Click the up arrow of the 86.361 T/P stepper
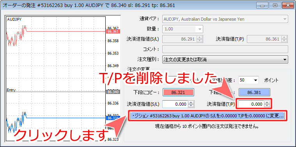Screen dimensions: 296x147 point(284,37)
